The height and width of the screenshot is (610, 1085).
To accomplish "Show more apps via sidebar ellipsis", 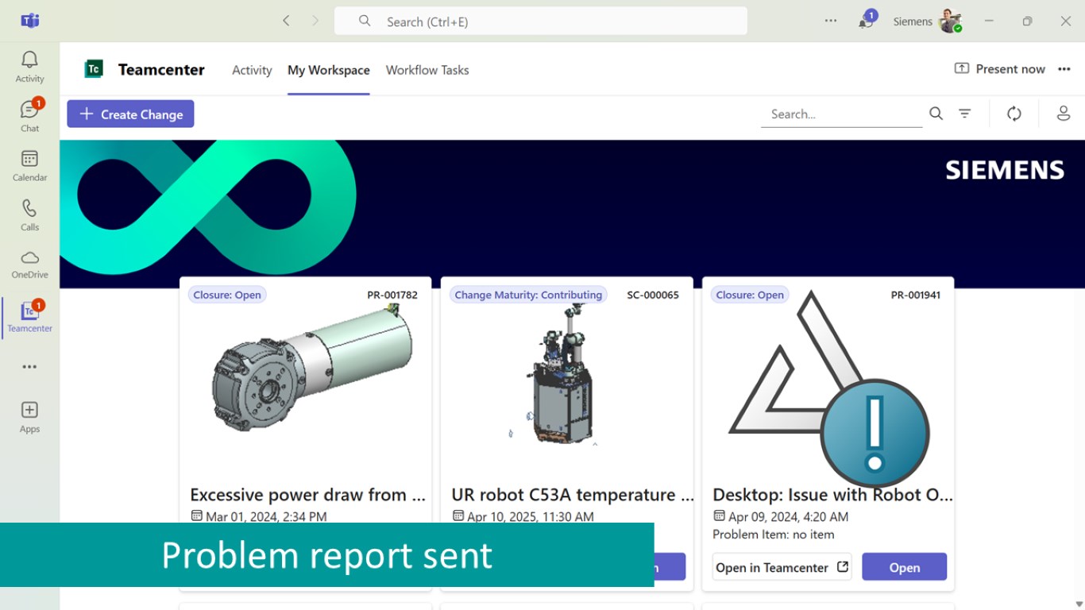I will point(29,367).
